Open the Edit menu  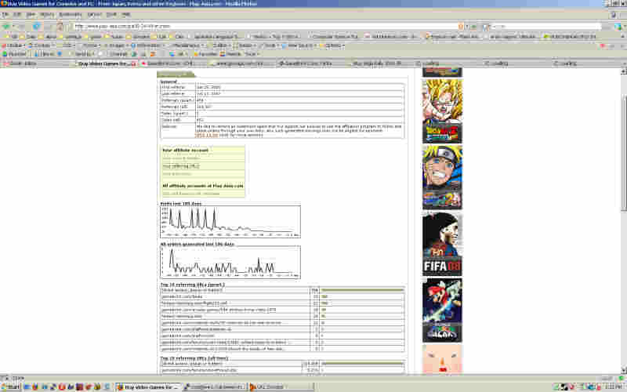(17, 14)
